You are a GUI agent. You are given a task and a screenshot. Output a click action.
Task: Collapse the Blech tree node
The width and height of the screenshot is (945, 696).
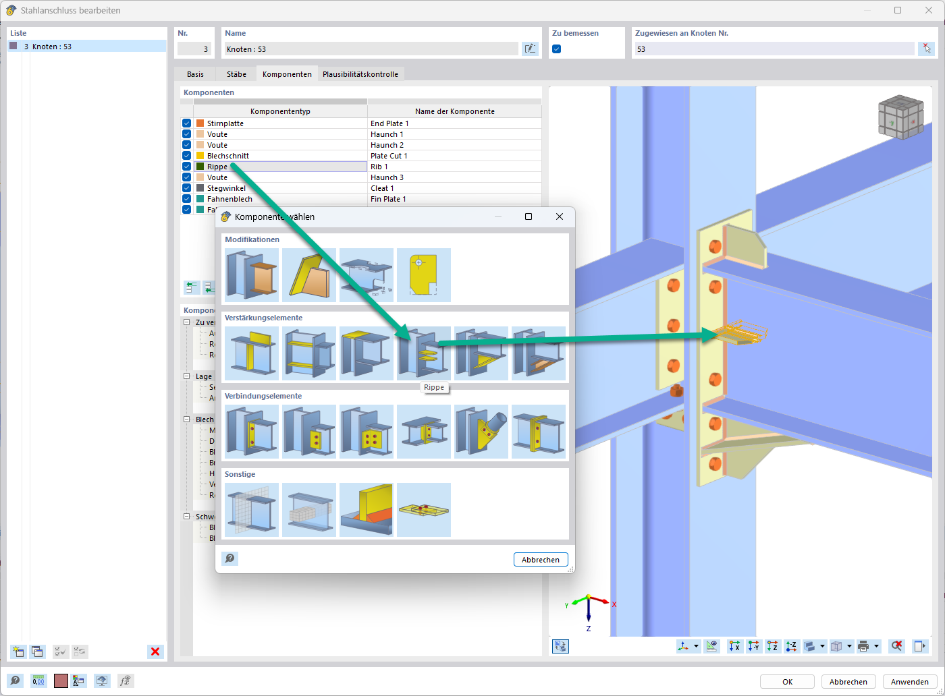(x=188, y=419)
